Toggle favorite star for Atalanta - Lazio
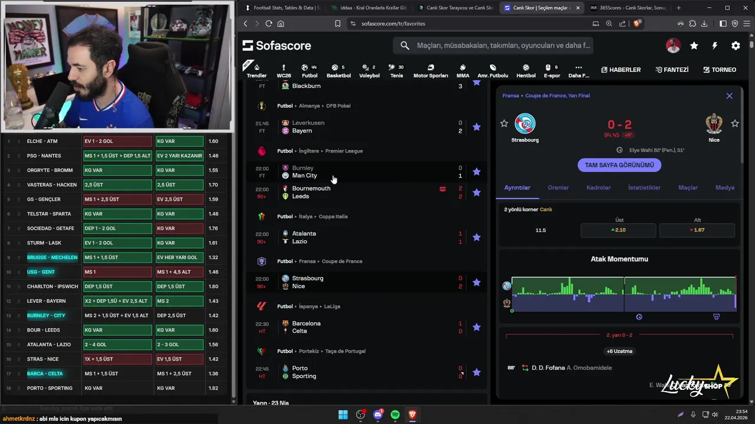The height and width of the screenshot is (424, 755). pyautogui.click(x=477, y=237)
